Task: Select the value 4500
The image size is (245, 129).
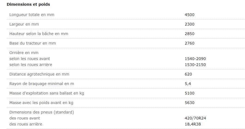Action: click(189, 15)
